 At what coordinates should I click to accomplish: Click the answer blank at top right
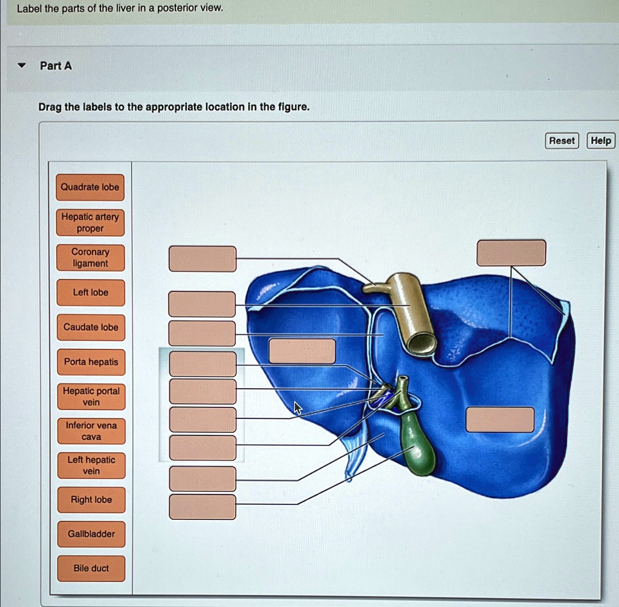click(x=511, y=253)
